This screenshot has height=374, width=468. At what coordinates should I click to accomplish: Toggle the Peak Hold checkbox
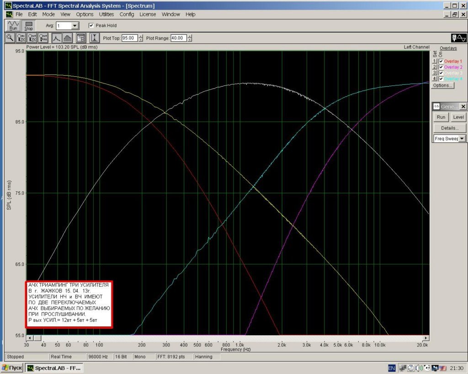91,26
